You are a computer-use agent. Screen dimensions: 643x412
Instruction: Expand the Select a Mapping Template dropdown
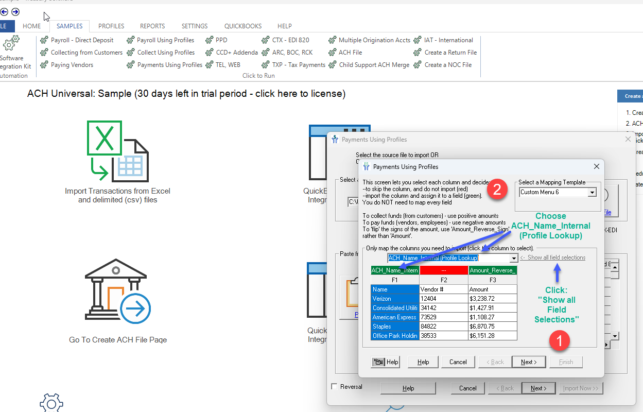tap(592, 192)
